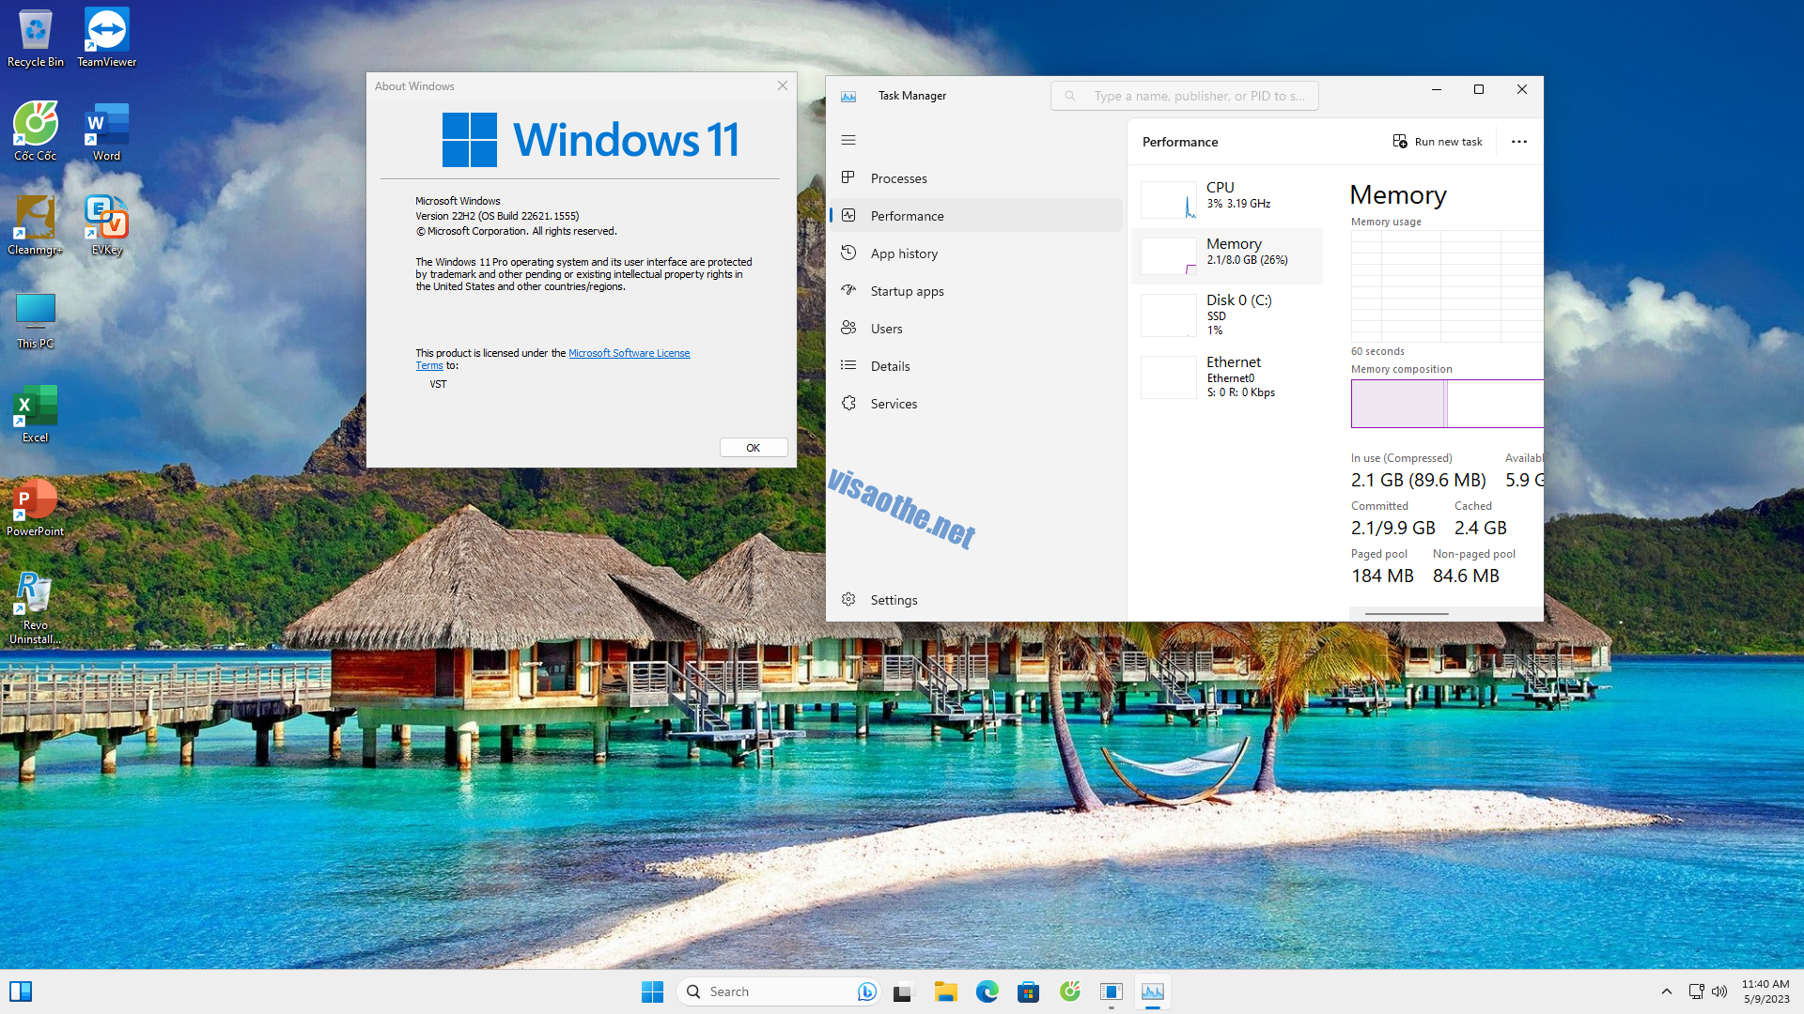Minimize the Task Manager window

coord(1436,90)
